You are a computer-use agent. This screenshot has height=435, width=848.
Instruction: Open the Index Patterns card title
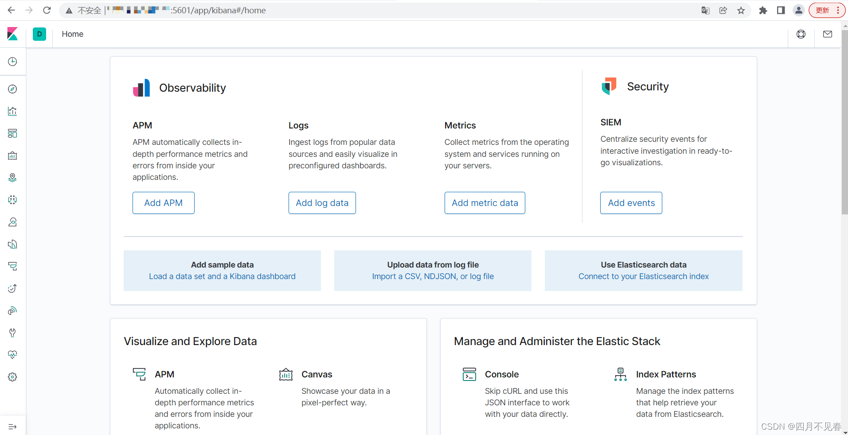(x=666, y=374)
